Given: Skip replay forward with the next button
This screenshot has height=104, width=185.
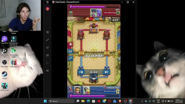Looking at the screenshot, I should pos(106,72).
